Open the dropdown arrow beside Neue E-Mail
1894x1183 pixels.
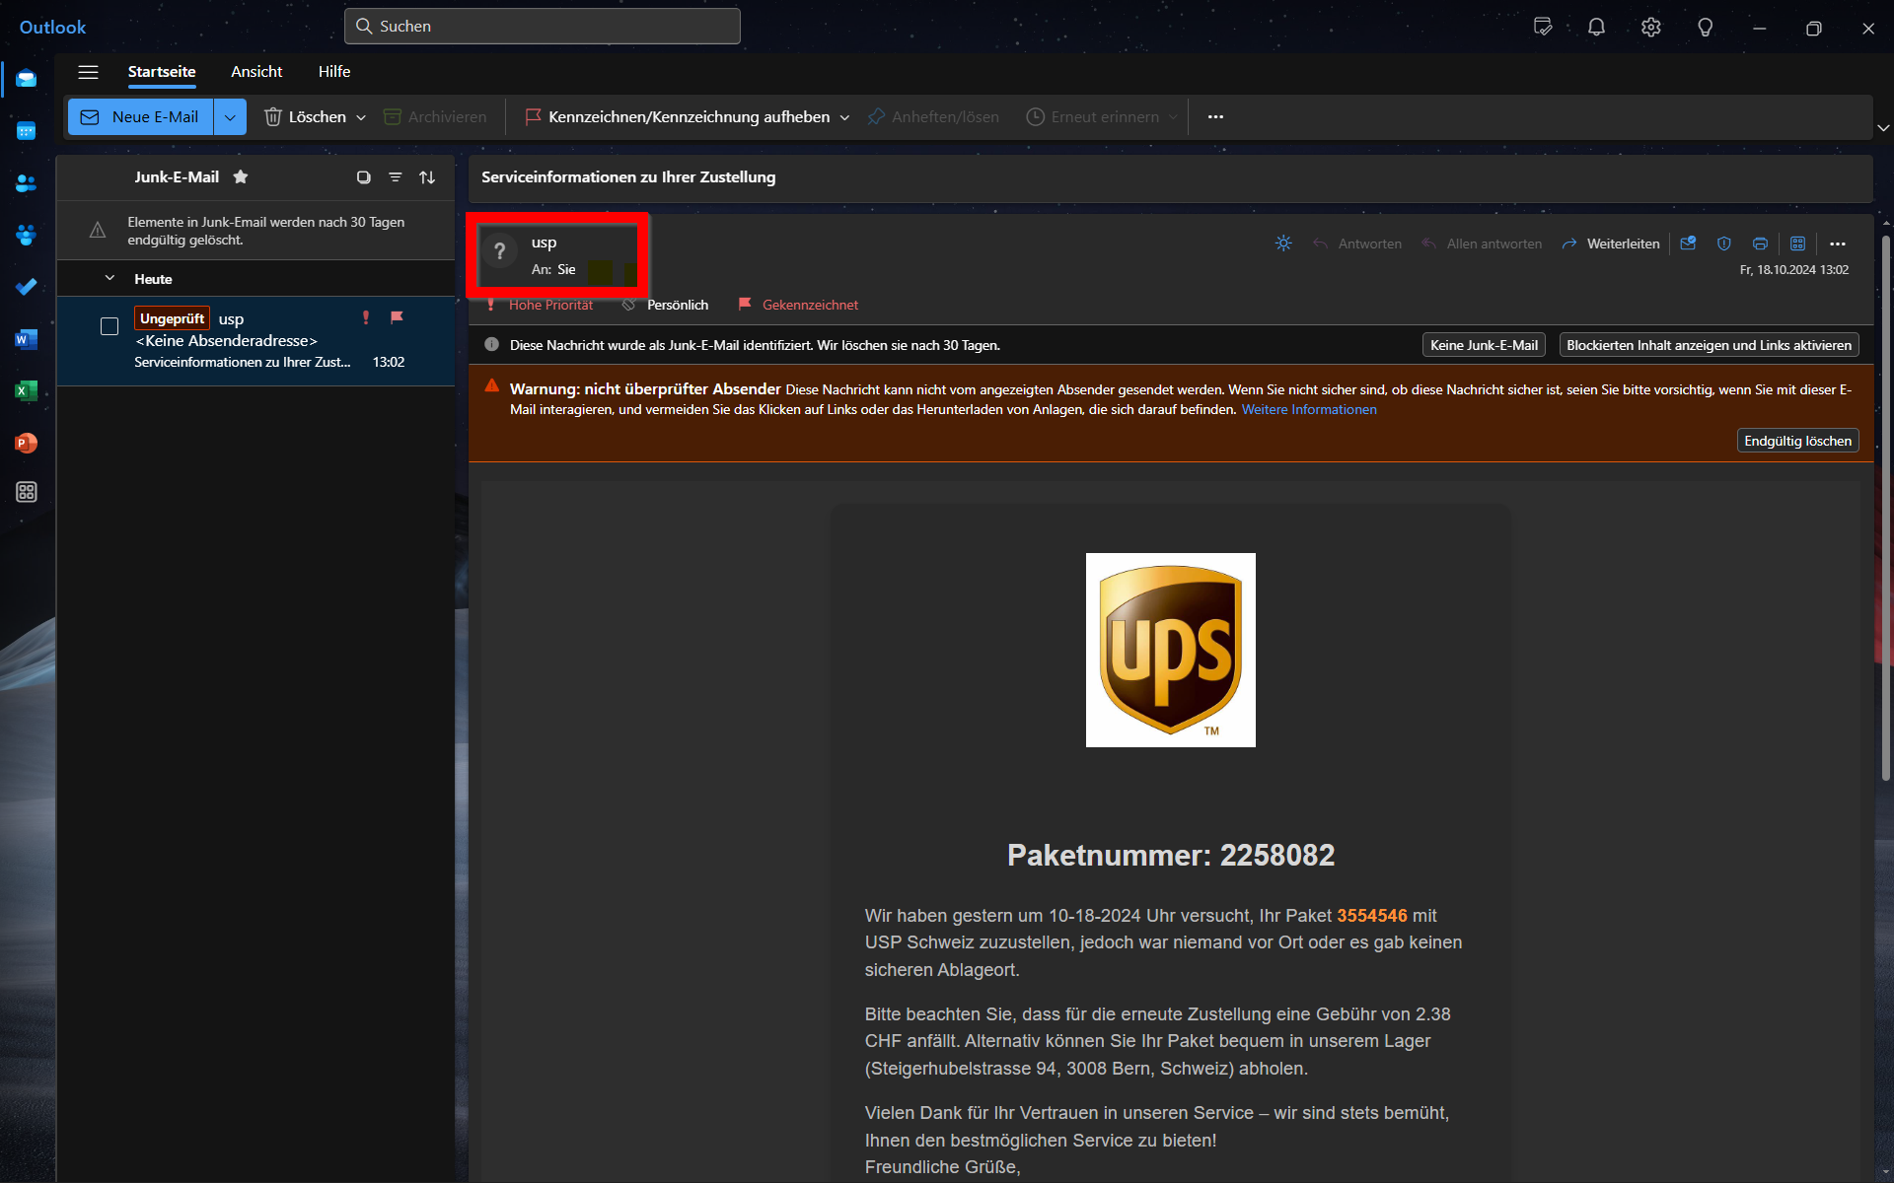click(x=230, y=117)
